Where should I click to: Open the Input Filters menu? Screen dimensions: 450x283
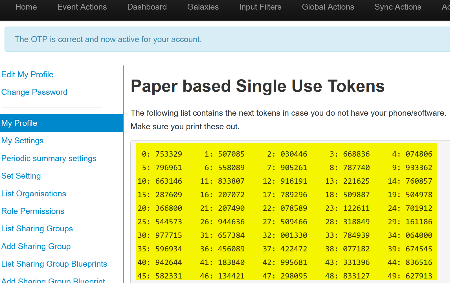(260, 7)
